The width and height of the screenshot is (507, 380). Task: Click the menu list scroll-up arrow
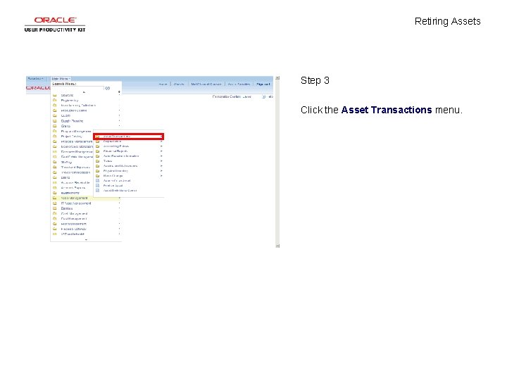pyautogui.click(x=84, y=92)
